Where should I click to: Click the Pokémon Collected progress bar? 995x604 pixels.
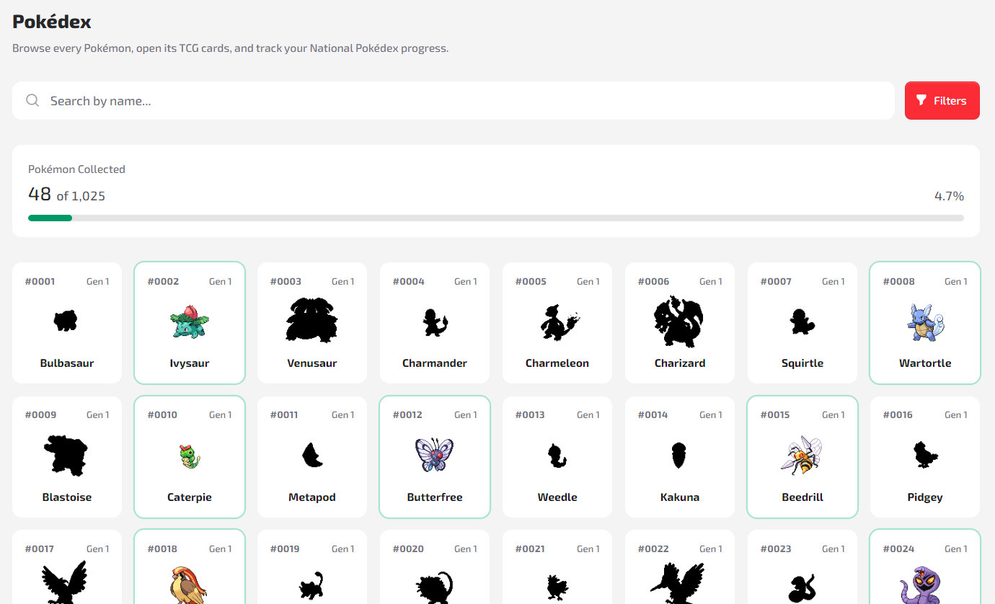click(x=496, y=218)
